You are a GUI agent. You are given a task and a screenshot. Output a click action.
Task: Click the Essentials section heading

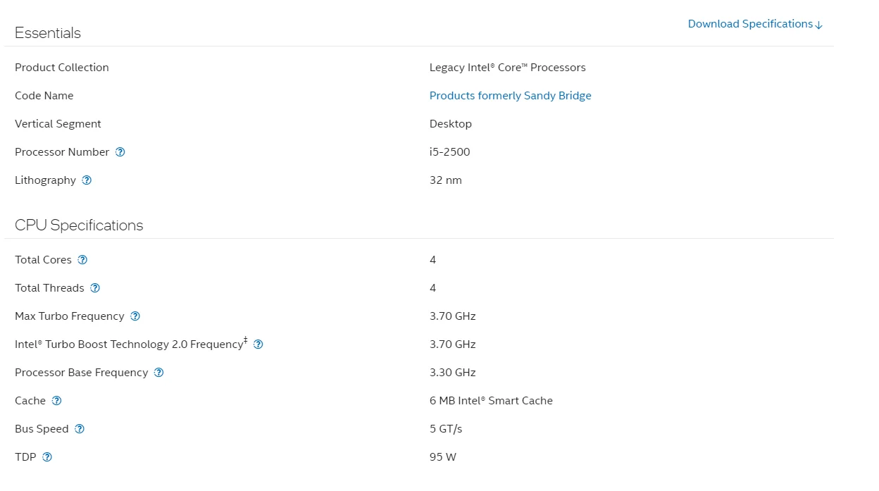pos(48,33)
